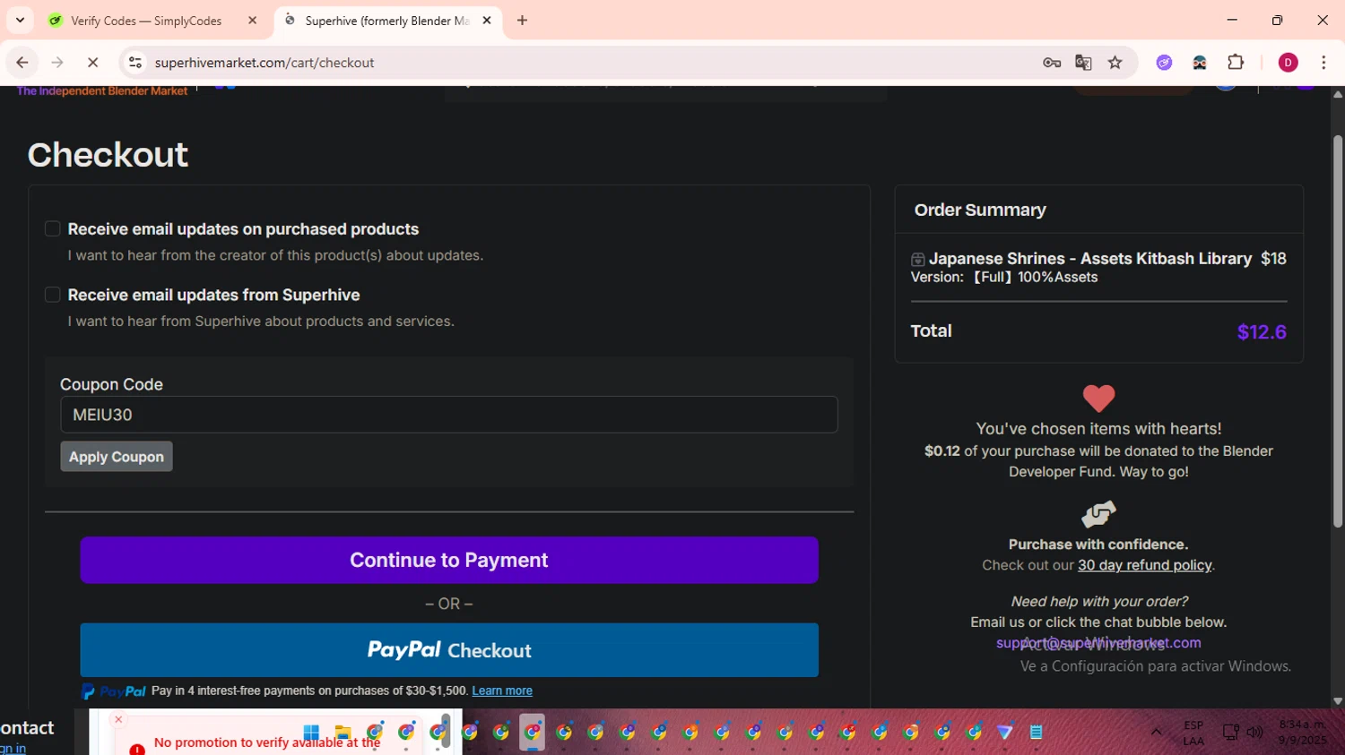Click inside the Coupon Code input field
Viewport: 1345px width, 755px height.
pyautogui.click(x=448, y=415)
